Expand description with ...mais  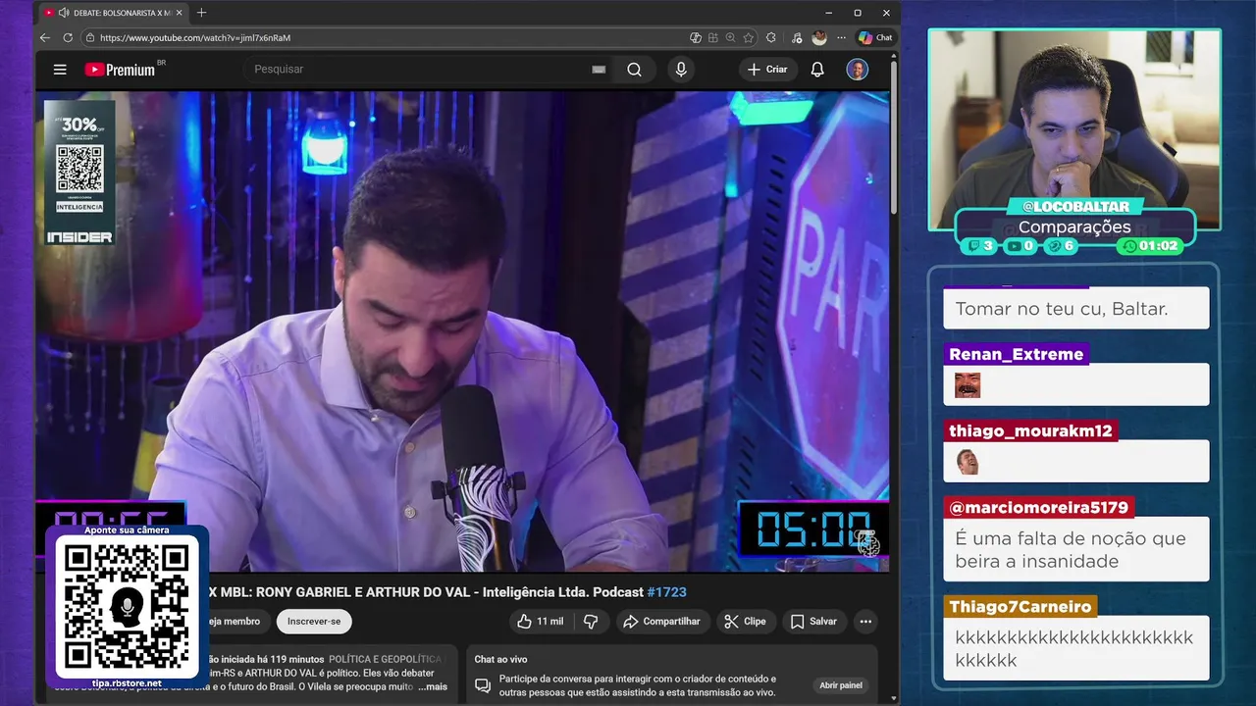pyautogui.click(x=433, y=686)
